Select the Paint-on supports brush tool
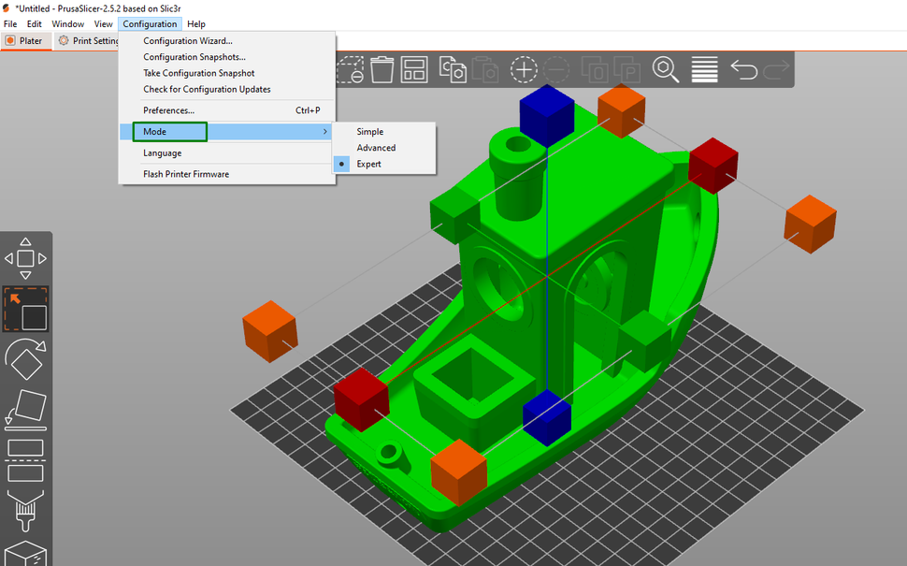This screenshot has width=907, height=566. pos(25,511)
